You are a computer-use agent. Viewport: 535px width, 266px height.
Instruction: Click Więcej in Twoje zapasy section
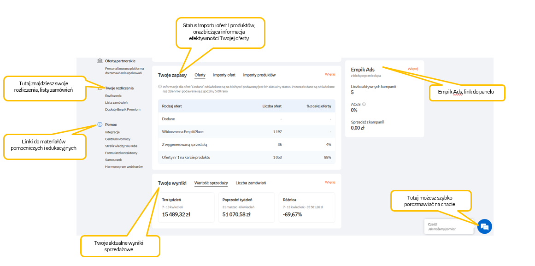[330, 74]
